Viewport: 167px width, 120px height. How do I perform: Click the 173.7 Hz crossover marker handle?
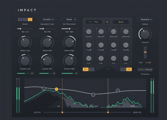tap(62, 112)
